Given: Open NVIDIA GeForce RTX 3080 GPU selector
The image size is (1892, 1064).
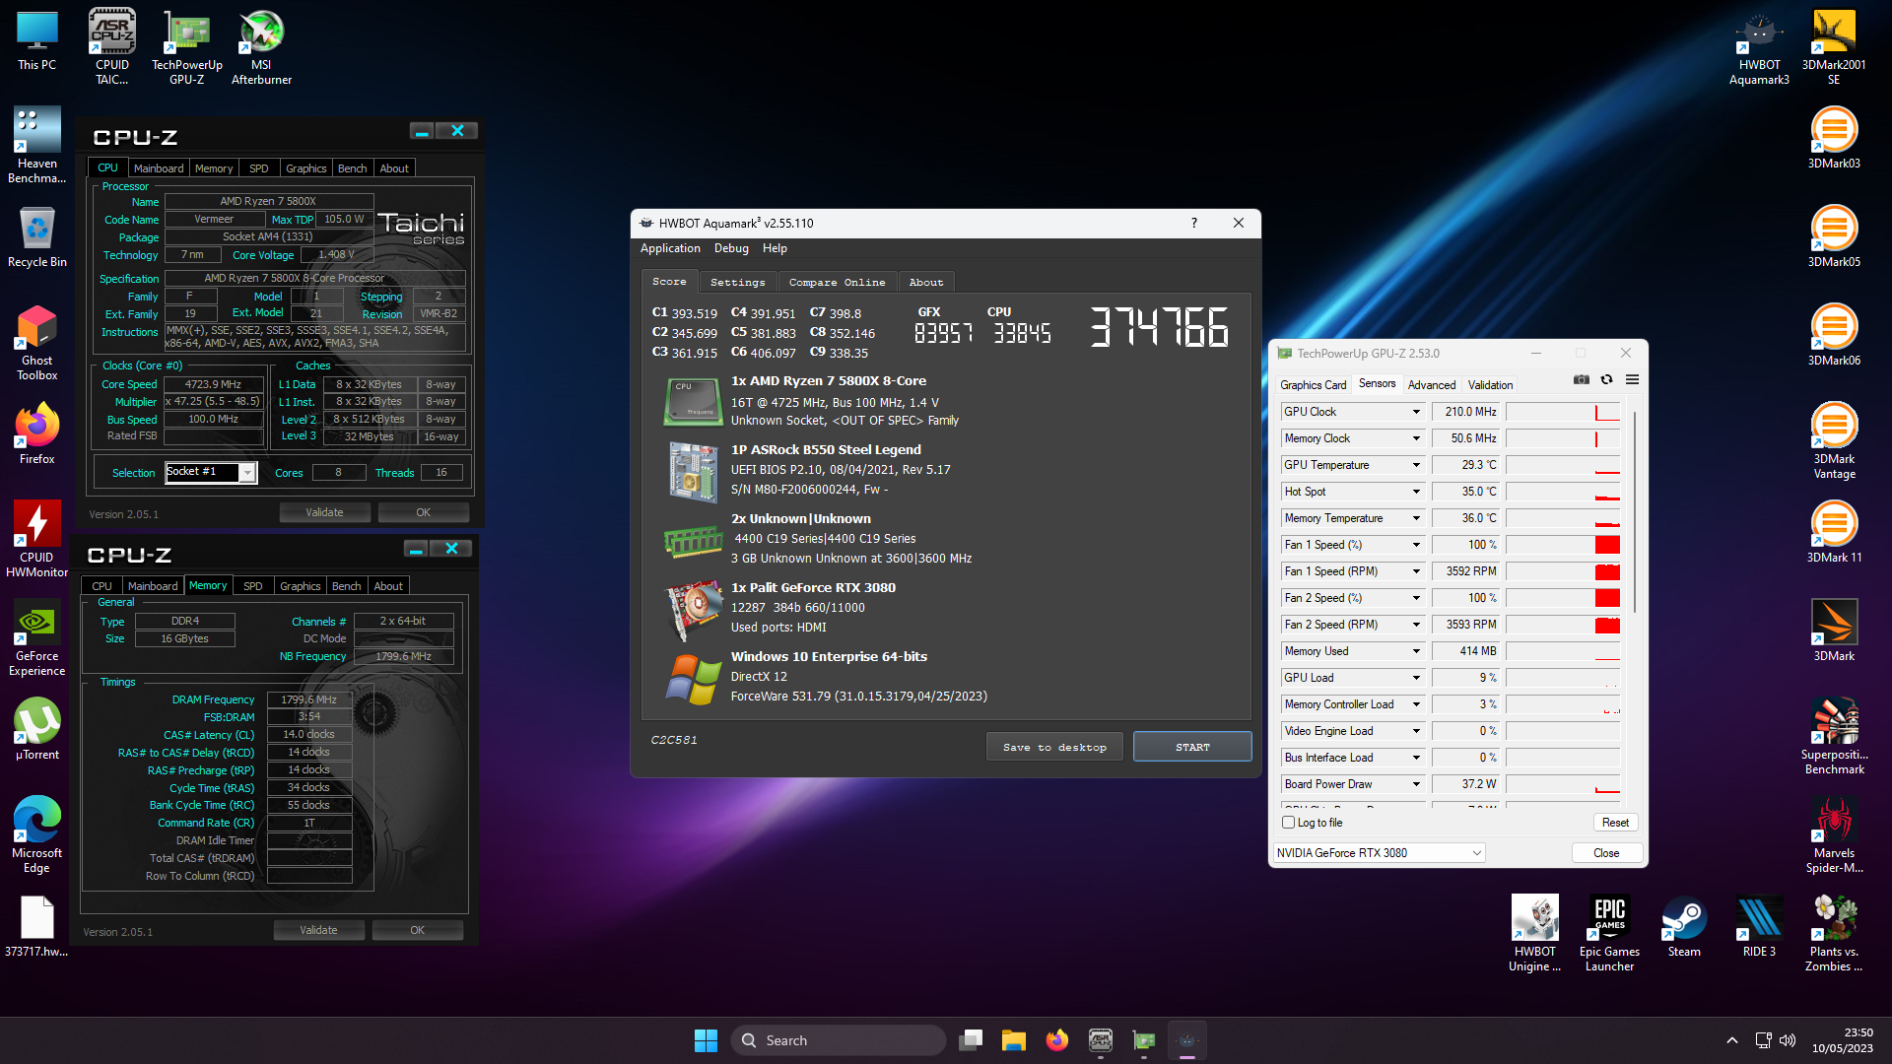Looking at the screenshot, I should click(x=1379, y=853).
